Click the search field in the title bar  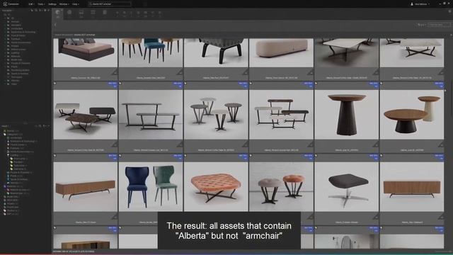[x=110, y=4]
